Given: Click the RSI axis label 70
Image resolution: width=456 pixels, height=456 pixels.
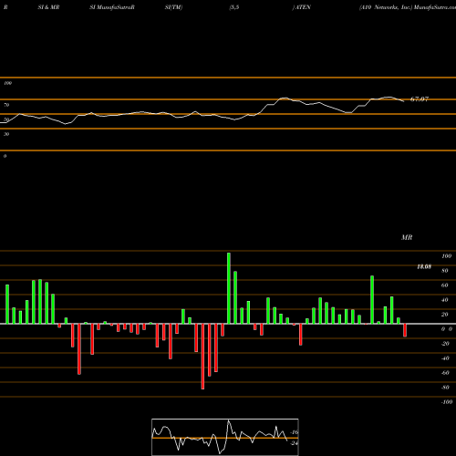Looking at the screenshot, I should tap(6, 105).
